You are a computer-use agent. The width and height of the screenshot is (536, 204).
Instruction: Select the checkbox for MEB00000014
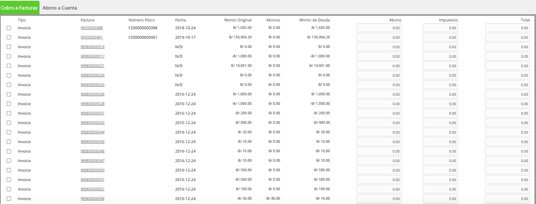9,47
